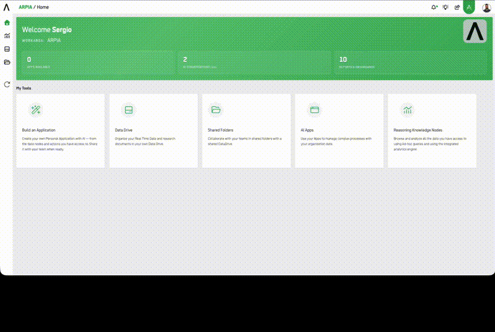The width and height of the screenshot is (495, 332).
Task: Click the refresh icon in the left sidebar
Action: coord(7,84)
